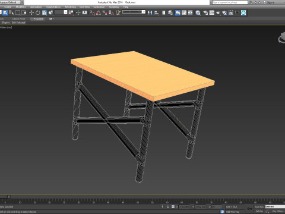Open the Curve Editor
285x214 pixels.
pos(184,12)
